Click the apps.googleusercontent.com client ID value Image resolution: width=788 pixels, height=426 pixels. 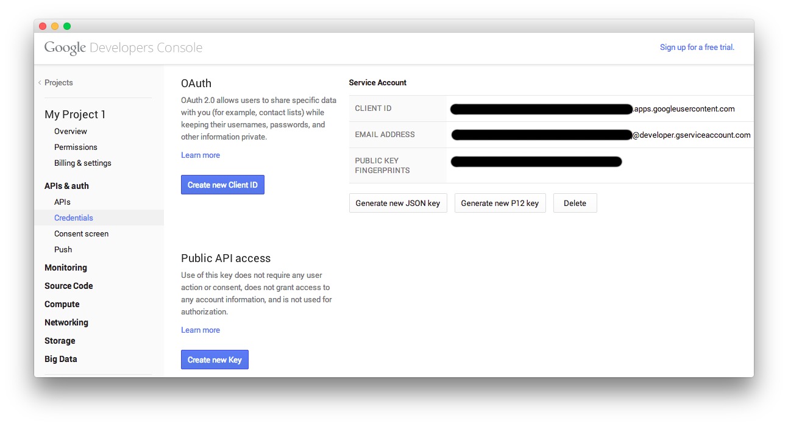(592, 109)
